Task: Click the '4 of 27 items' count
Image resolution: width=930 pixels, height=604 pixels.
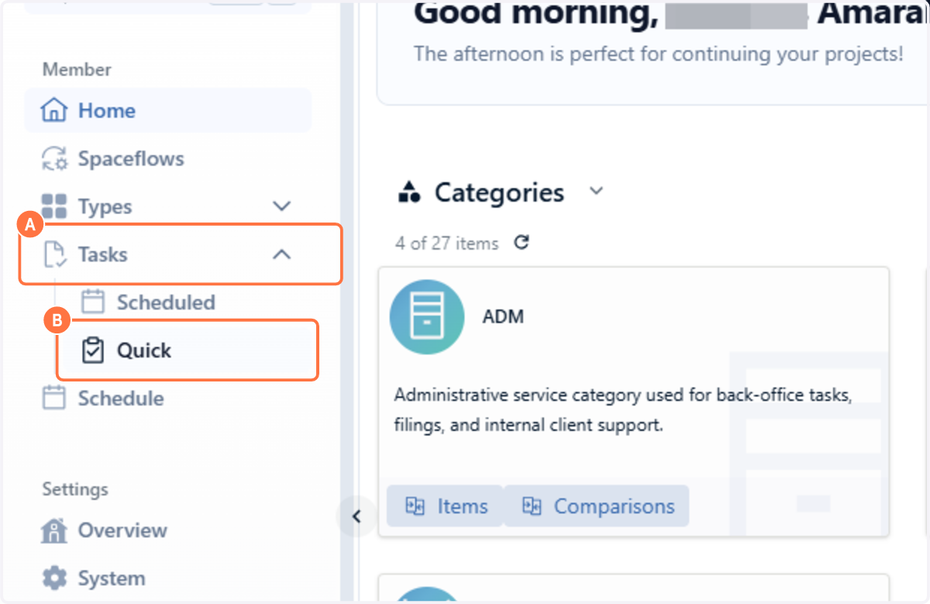Action: [446, 243]
